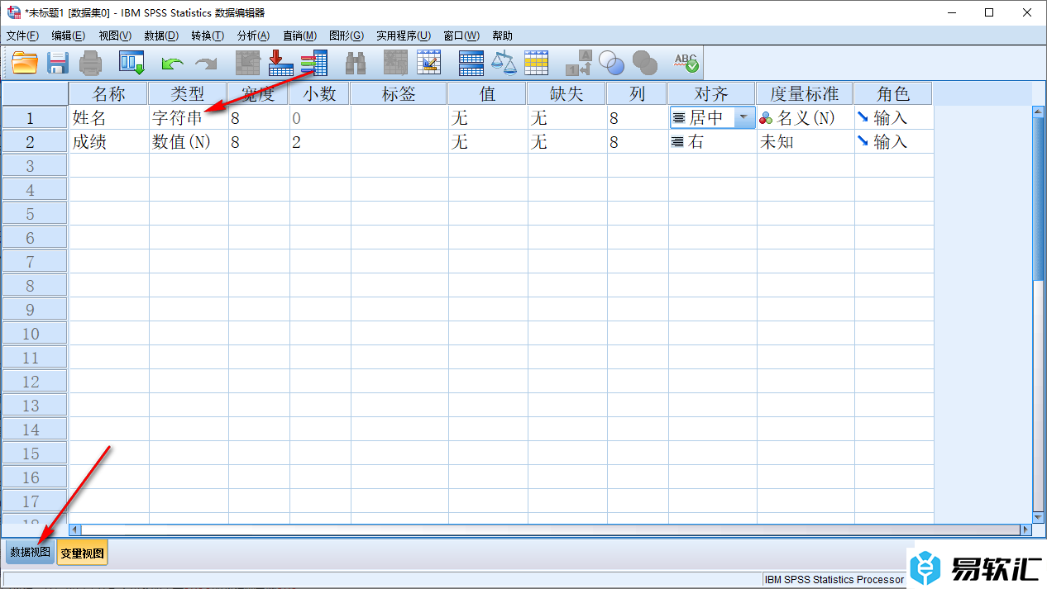Open the 转换(T) menu
The height and width of the screenshot is (589, 1047).
(208, 36)
